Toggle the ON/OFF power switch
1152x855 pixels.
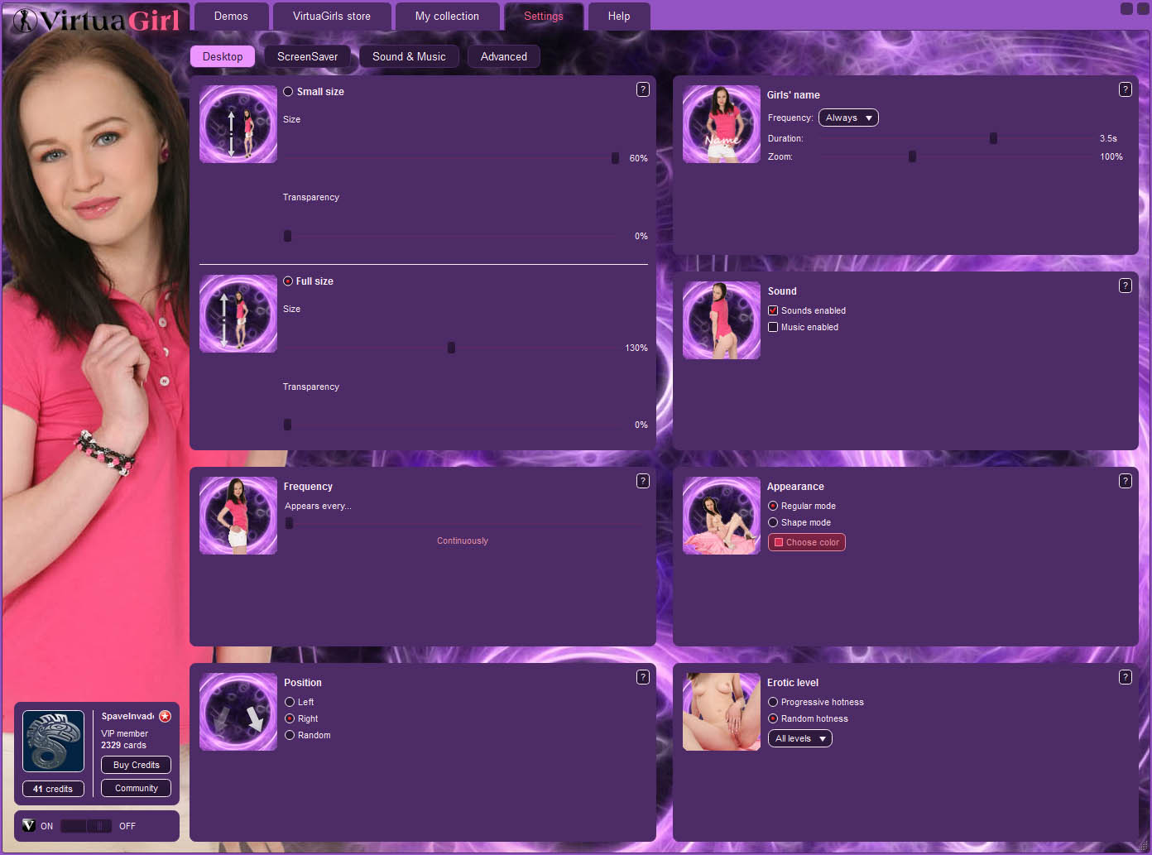coord(86,826)
